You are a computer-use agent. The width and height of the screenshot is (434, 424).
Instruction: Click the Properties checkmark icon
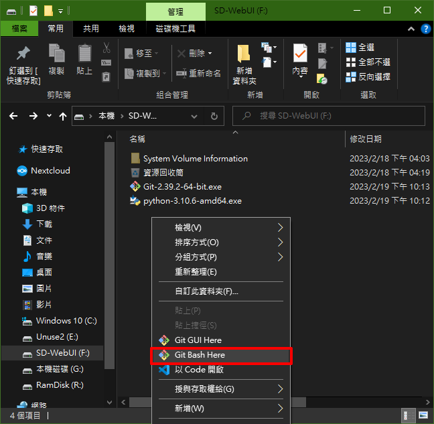300,53
